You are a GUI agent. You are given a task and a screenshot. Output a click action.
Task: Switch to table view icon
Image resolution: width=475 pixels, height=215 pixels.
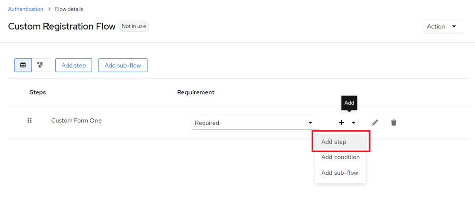pos(23,65)
